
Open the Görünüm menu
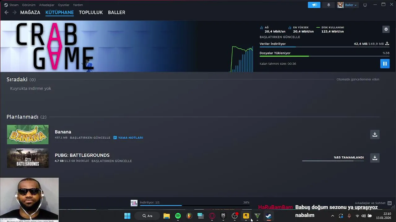29,5
